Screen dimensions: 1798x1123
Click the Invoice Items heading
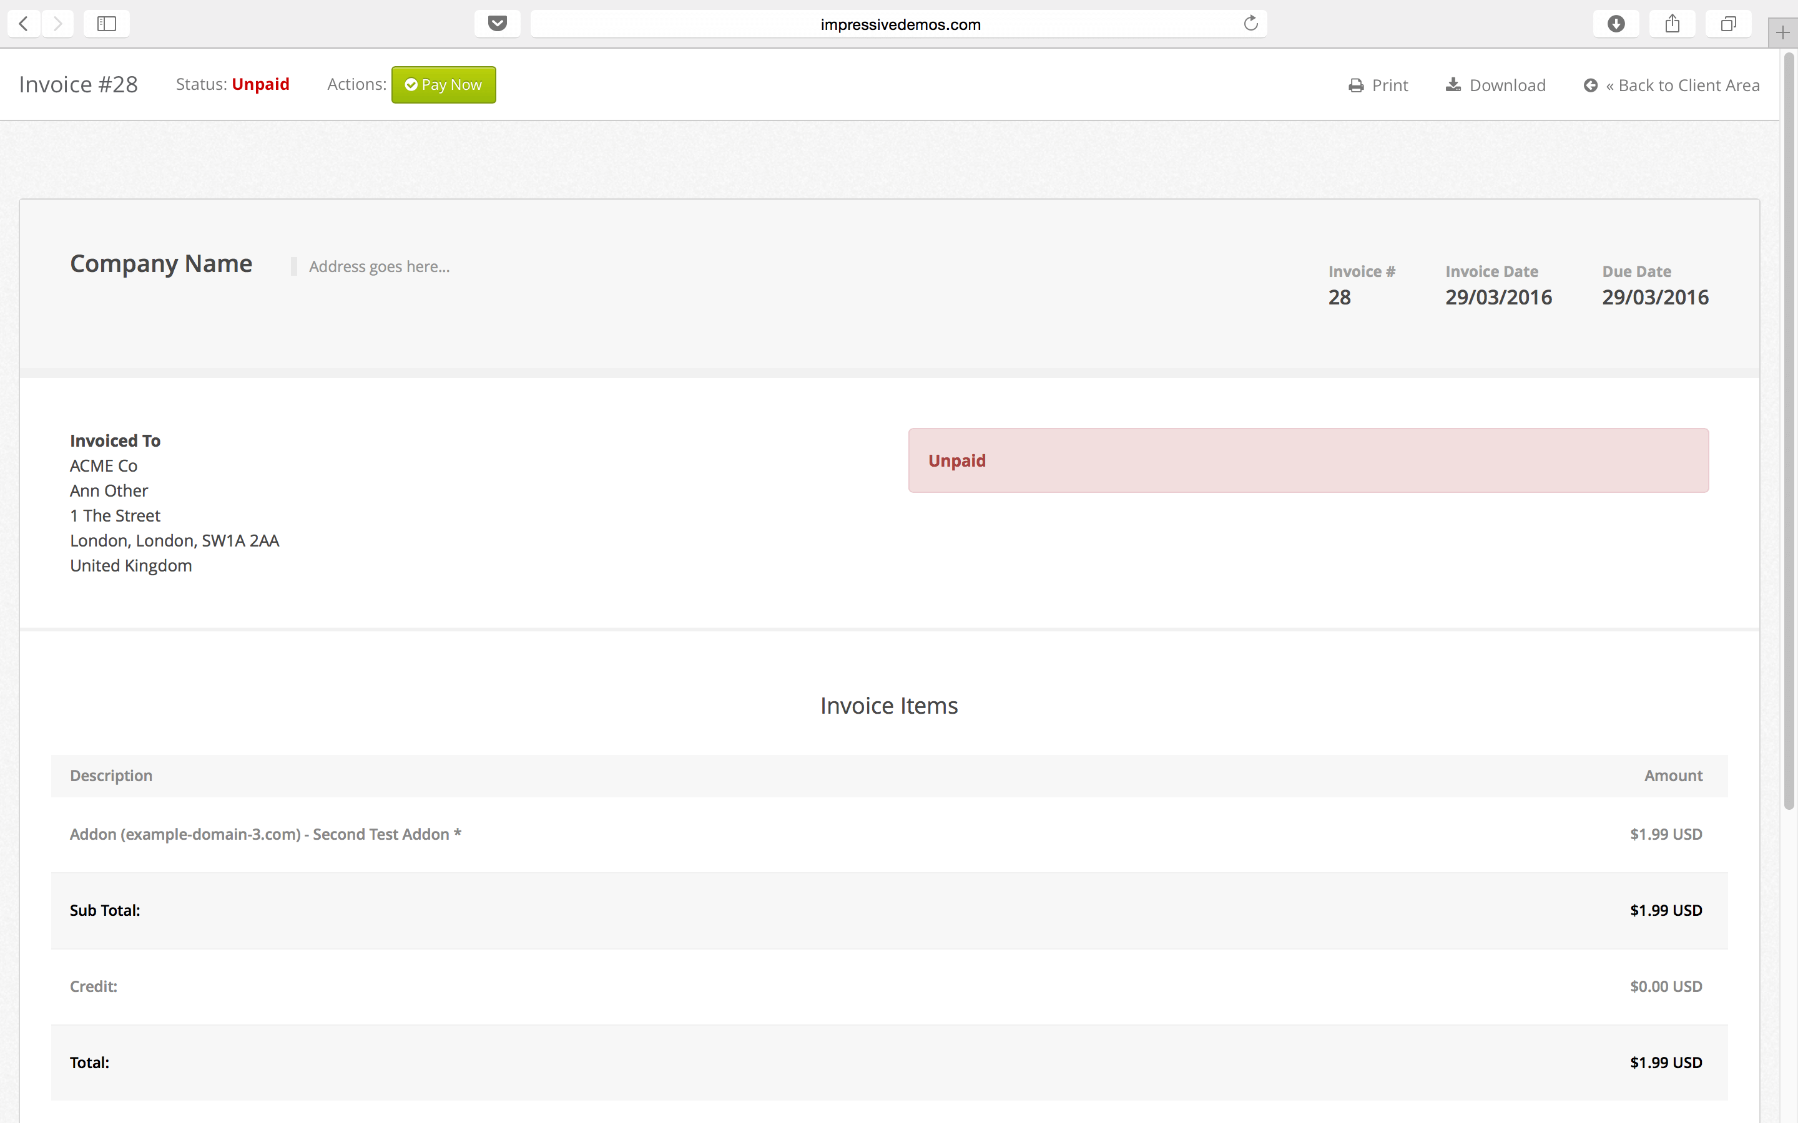(888, 706)
